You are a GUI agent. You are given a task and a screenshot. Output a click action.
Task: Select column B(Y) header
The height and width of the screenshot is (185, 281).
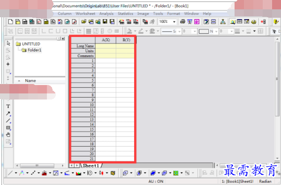126,40
